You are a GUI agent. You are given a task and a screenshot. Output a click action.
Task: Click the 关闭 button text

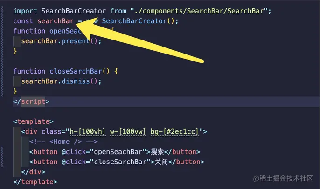[161, 162]
